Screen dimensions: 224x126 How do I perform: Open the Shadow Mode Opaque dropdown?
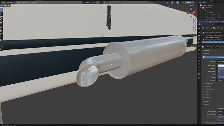pos(220,114)
